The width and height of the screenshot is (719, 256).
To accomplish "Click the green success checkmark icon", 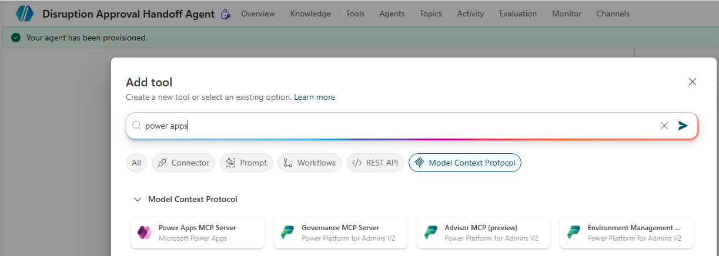I will (16, 38).
